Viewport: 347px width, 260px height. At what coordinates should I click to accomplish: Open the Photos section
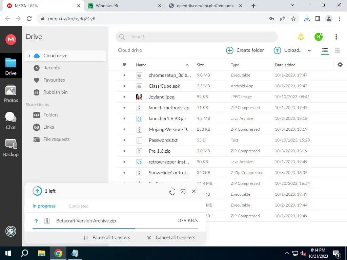pos(11,93)
